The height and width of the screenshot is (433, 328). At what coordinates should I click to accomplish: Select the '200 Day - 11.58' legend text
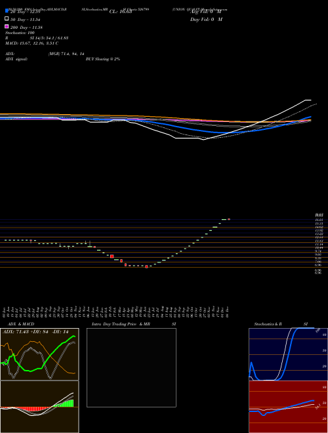pyautogui.click(x=26, y=28)
